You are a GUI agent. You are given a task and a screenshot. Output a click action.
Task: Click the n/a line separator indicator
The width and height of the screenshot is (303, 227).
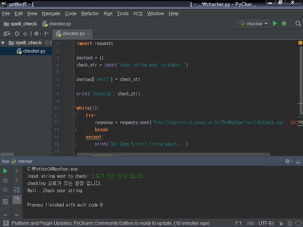[250, 223]
